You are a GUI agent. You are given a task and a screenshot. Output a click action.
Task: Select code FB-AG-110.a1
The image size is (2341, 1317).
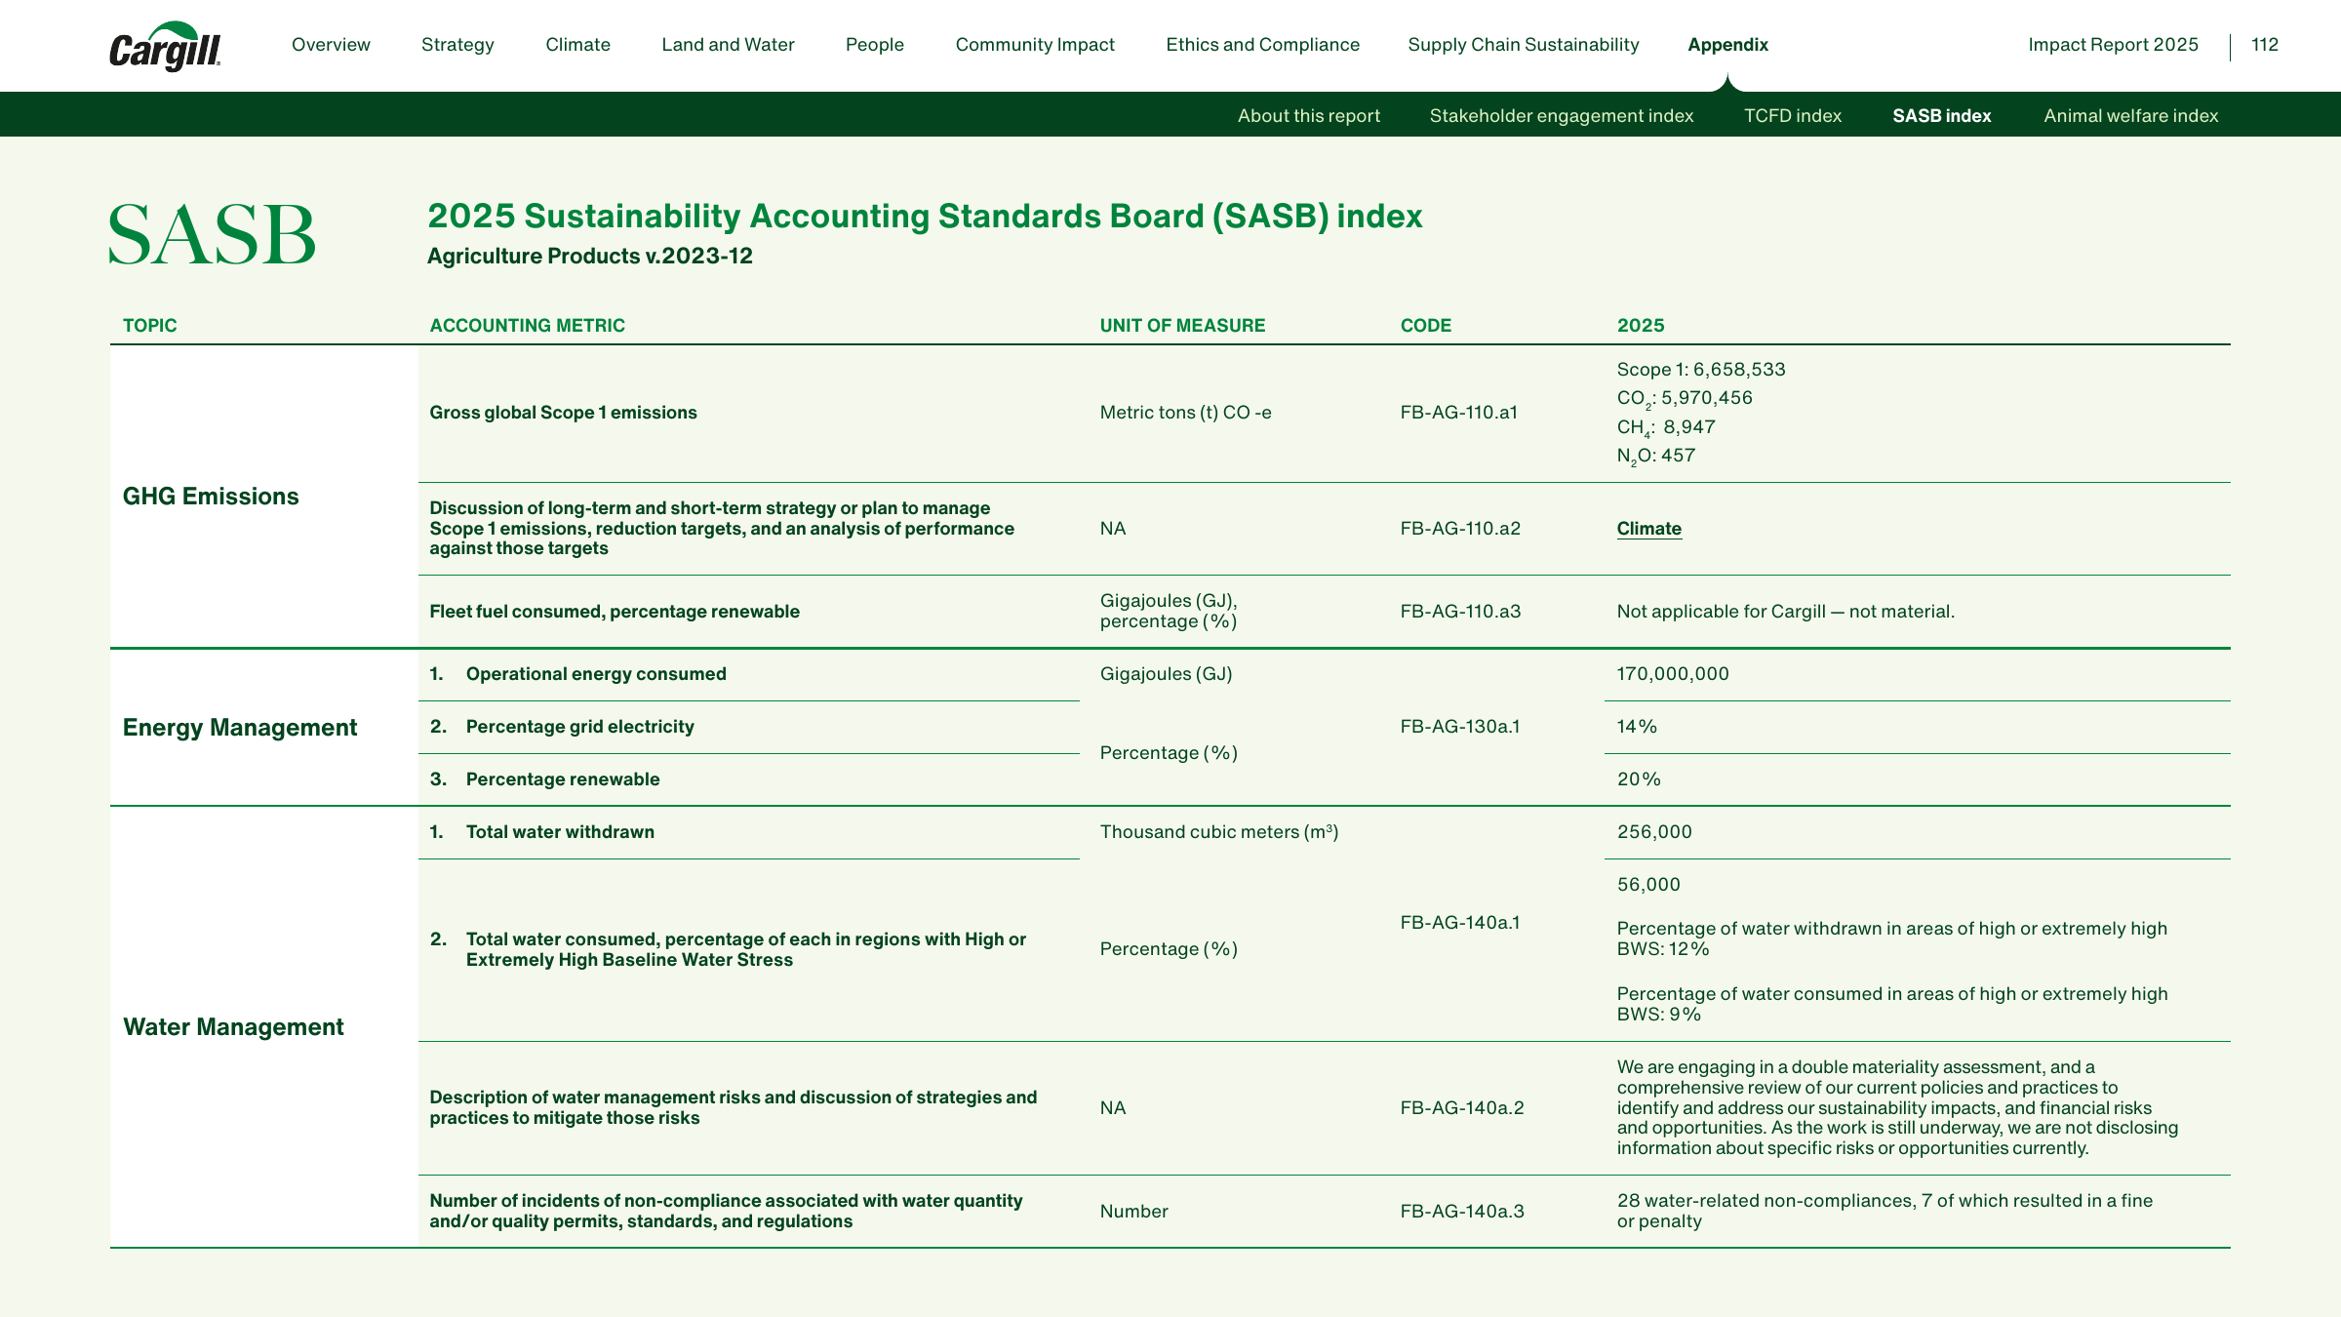pos(1459,413)
